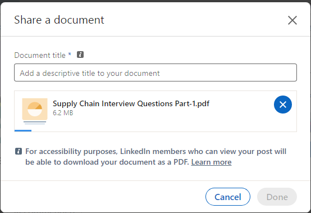
Task: Click the 6.2 MB file size text
Action: pos(63,113)
